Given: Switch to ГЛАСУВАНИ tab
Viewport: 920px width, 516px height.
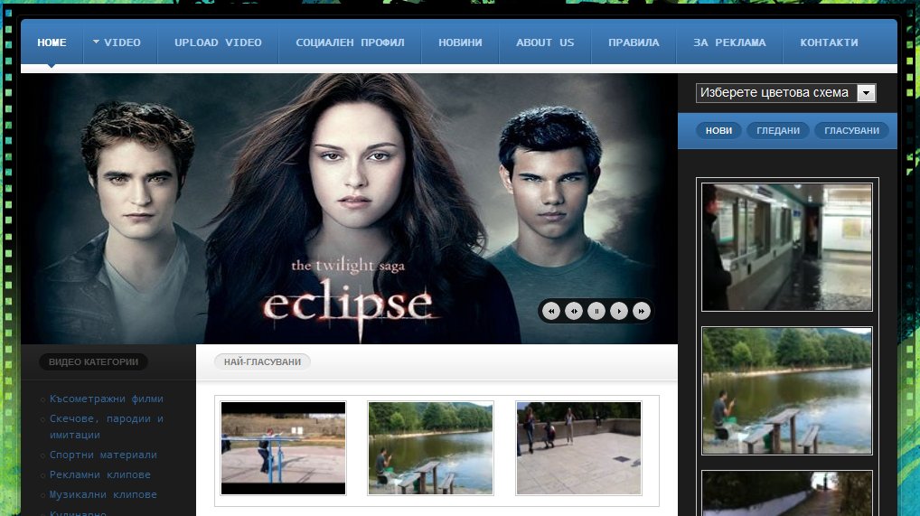Looking at the screenshot, I should point(851,130).
